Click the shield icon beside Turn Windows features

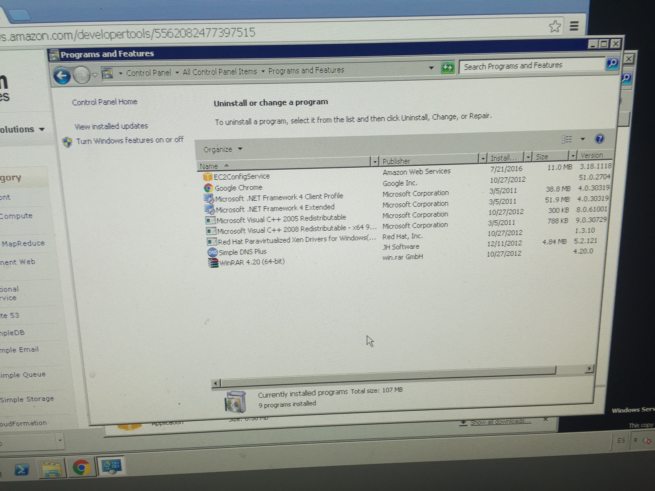click(x=67, y=142)
